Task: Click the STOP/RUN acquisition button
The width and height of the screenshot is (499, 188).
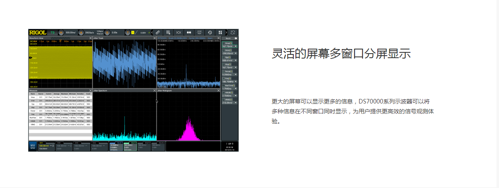Action: pos(199,32)
